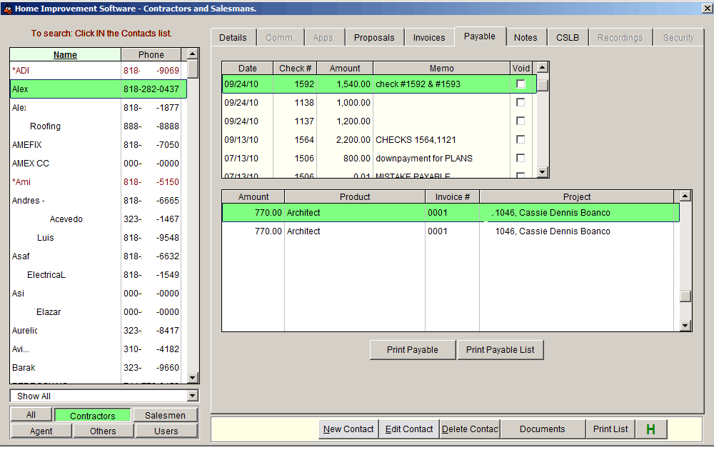Select the Contractors filter button
This screenshot has height=450, width=714.
point(92,416)
